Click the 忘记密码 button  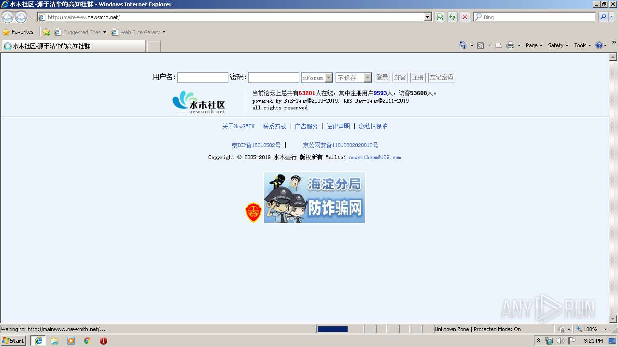tap(441, 78)
